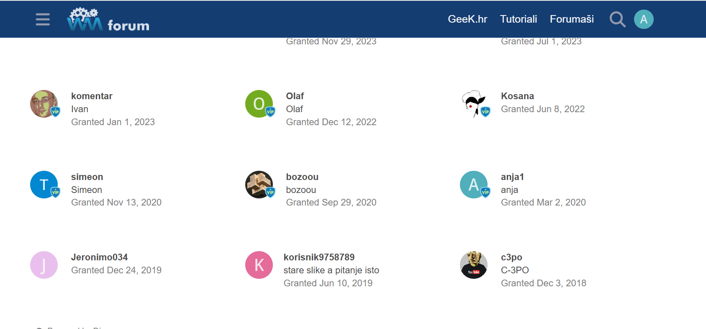This screenshot has width=706, height=329.
Task: Open korisnik9758789 username link
Action: pos(319,257)
